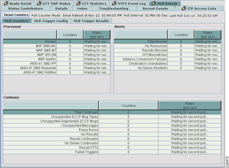Screen dimensions: 229x168
Task: Click the MTP3 Event Log tab icon
Action: pyautogui.click(x=114, y=3)
